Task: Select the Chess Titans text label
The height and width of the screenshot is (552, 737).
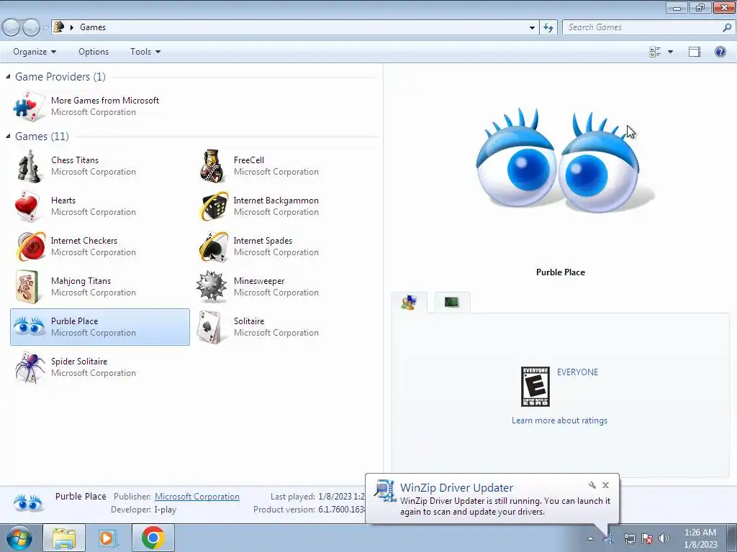Action: [x=75, y=160]
